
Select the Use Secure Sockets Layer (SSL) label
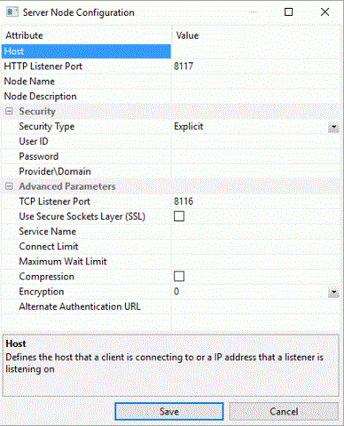point(82,216)
